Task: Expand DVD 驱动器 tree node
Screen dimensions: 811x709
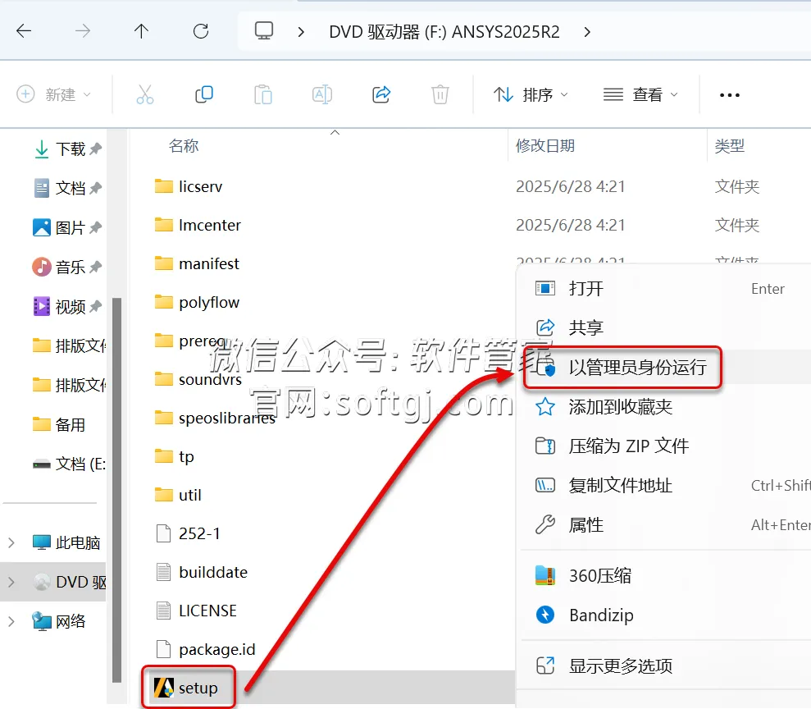Action: (11, 582)
